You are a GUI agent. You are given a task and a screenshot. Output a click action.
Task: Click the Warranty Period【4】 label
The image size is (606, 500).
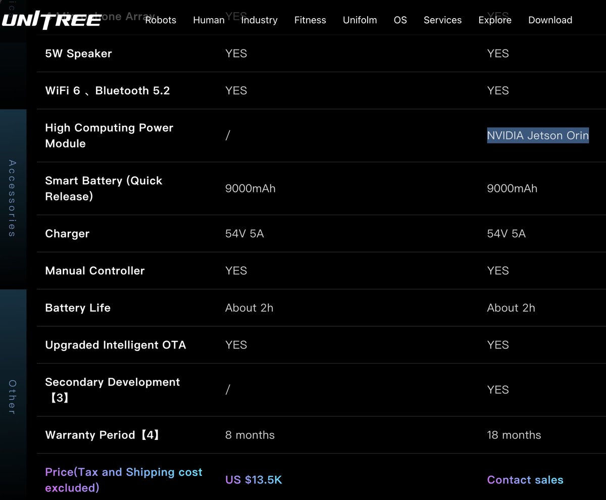point(103,435)
